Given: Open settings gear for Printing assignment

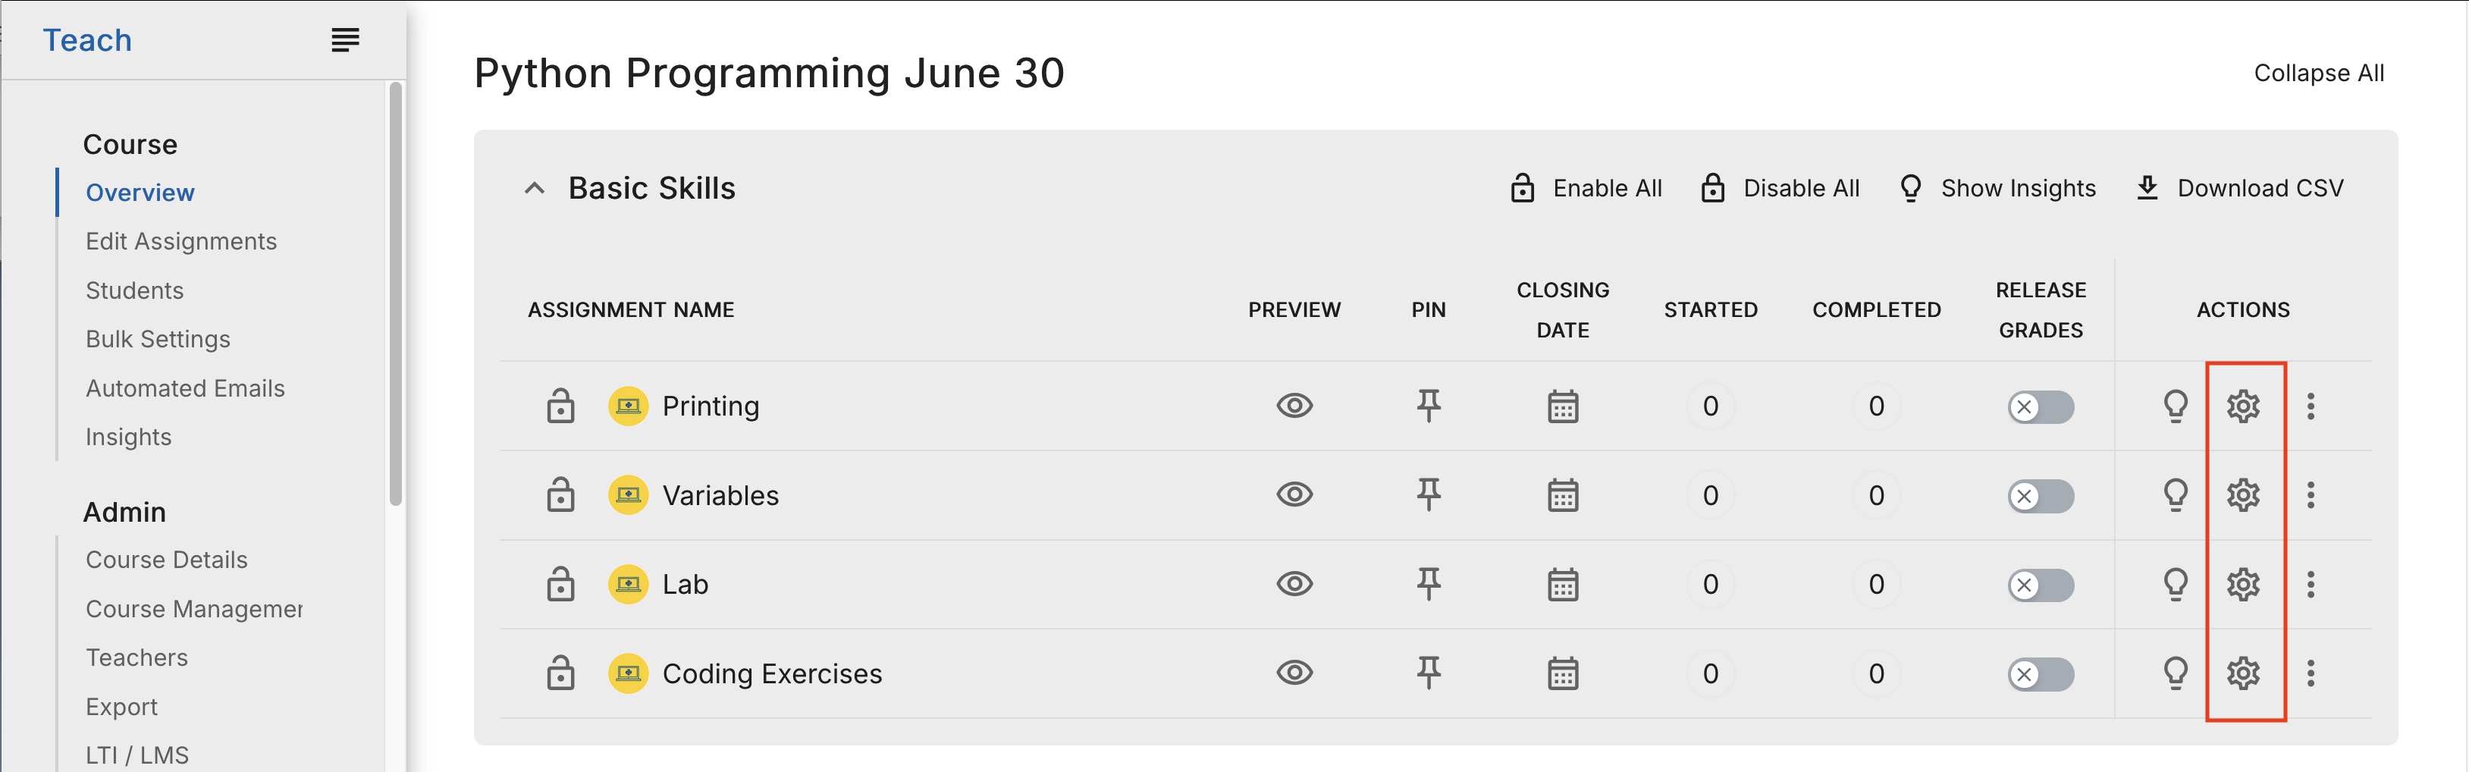Looking at the screenshot, I should [x=2243, y=406].
